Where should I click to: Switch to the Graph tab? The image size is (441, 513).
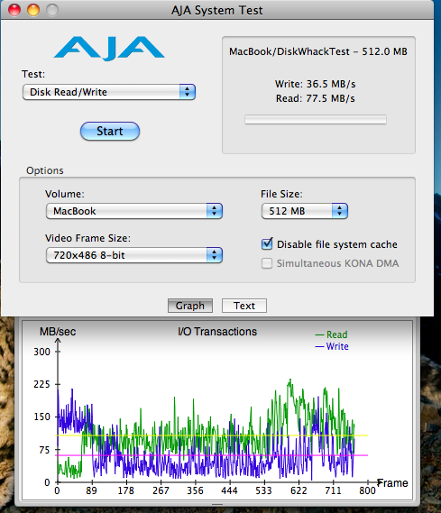click(190, 306)
